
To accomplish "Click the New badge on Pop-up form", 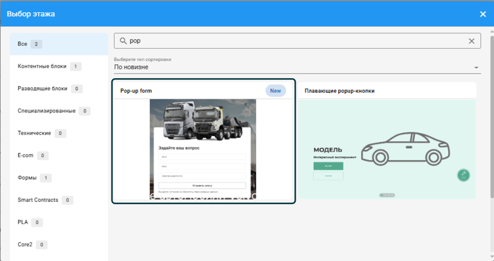I will coord(275,91).
